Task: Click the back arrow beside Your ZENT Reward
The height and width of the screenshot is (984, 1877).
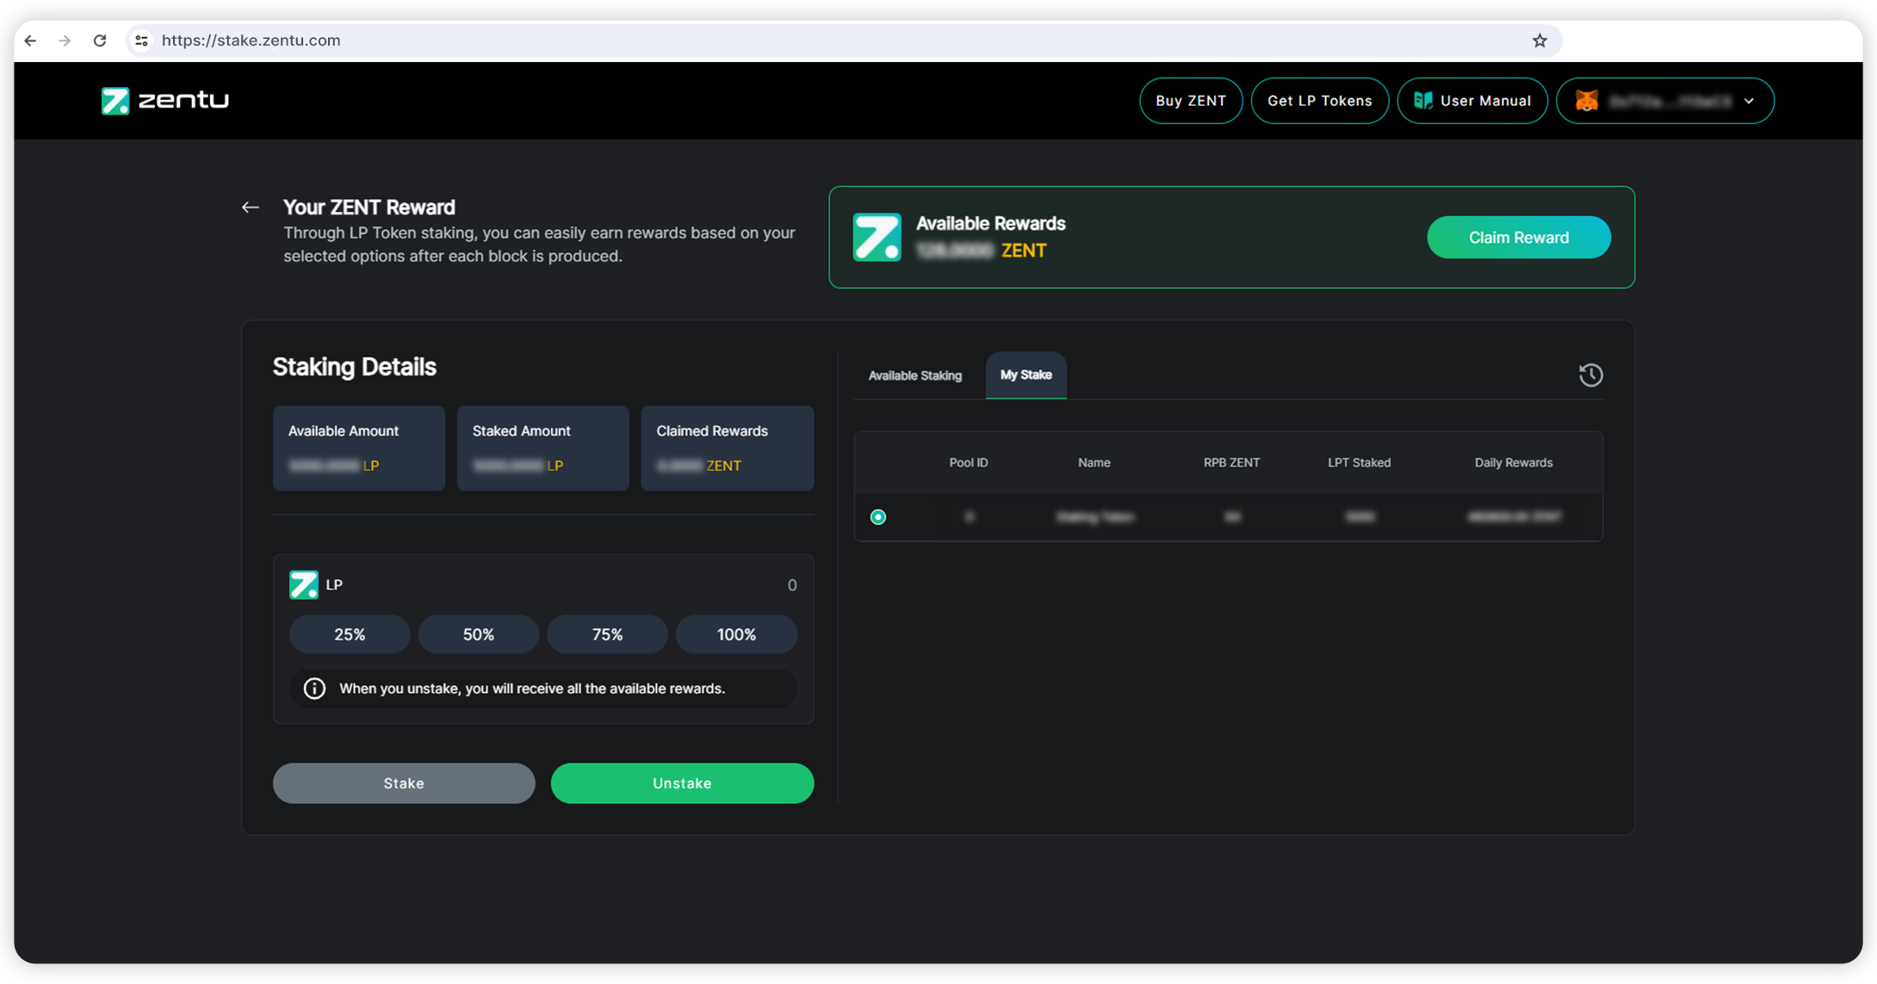Action: click(251, 207)
